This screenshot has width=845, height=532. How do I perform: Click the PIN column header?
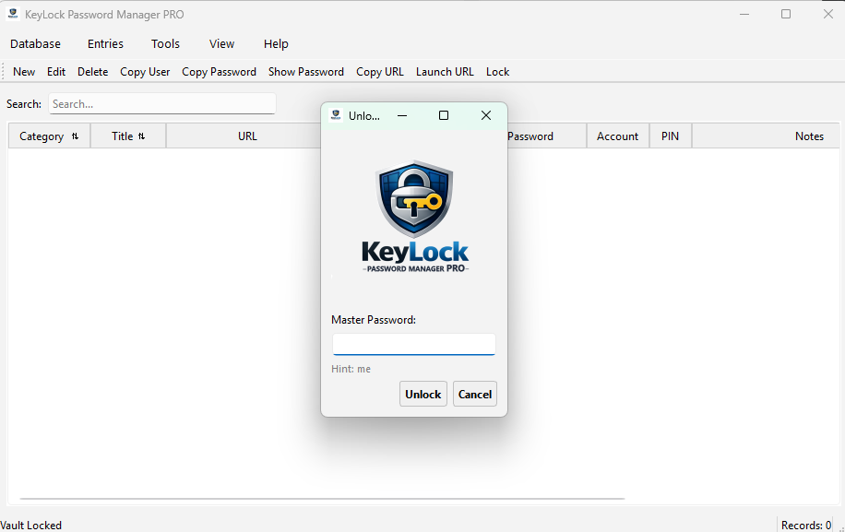coord(670,136)
